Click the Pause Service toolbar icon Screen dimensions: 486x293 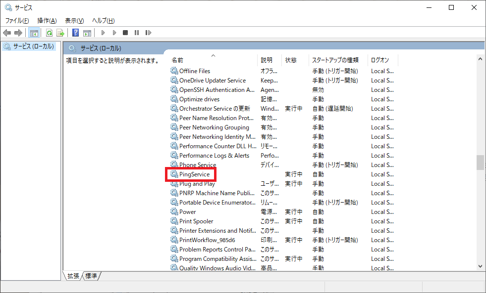point(137,33)
